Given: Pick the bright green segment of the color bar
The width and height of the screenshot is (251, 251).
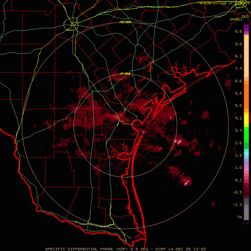Looking at the screenshot, I should tap(246, 134).
